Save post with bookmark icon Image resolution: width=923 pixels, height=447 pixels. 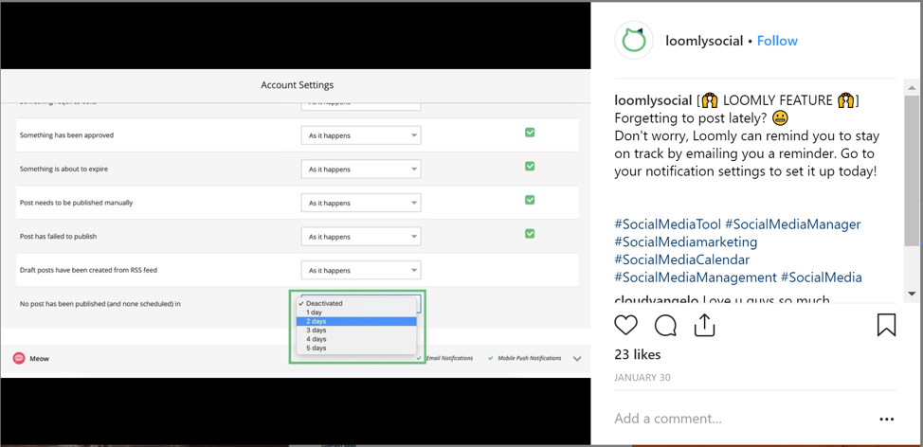pyautogui.click(x=886, y=325)
